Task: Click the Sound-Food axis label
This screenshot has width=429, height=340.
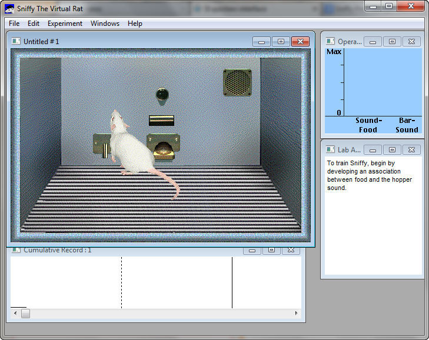Action: point(368,125)
